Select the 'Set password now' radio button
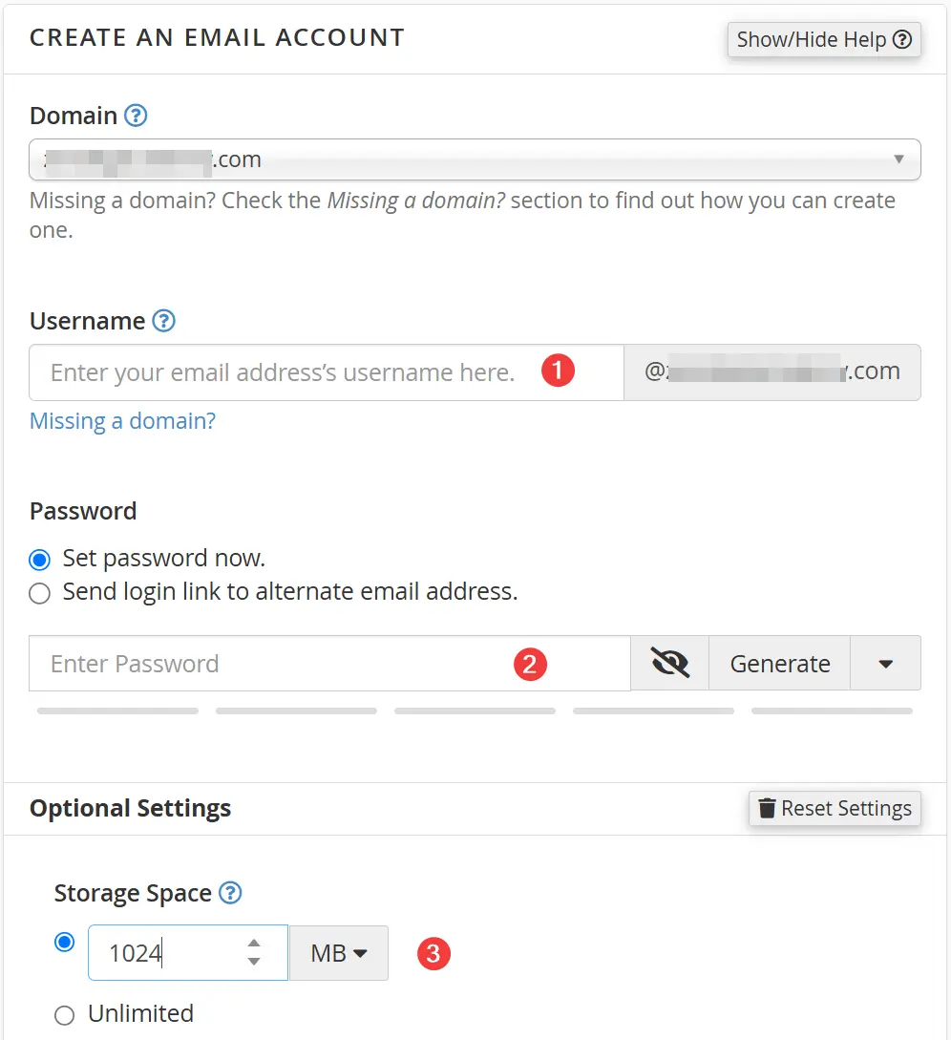The image size is (951, 1040). pyautogui.click(x=40, y=560)
